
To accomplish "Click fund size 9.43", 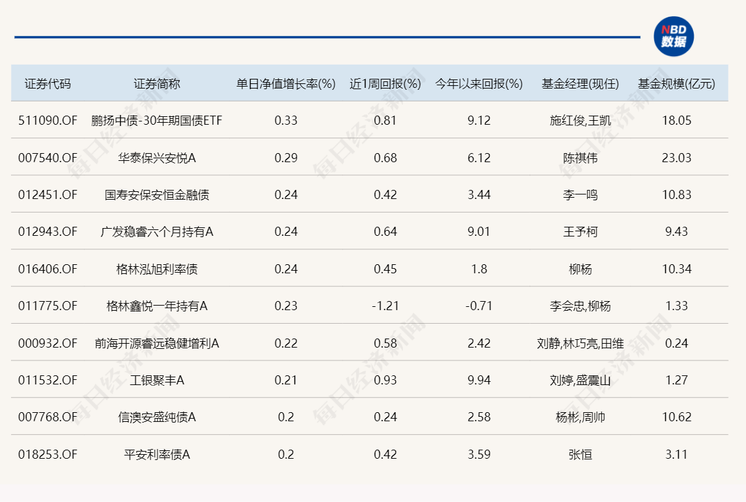I will pos(676,232).
